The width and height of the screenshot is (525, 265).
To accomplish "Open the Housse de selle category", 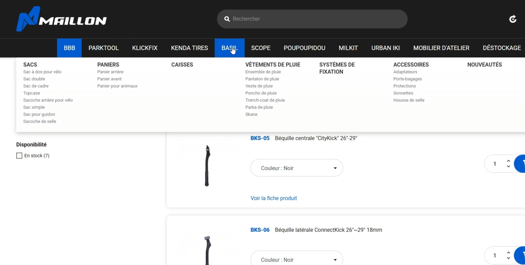I will coord(409,100).
